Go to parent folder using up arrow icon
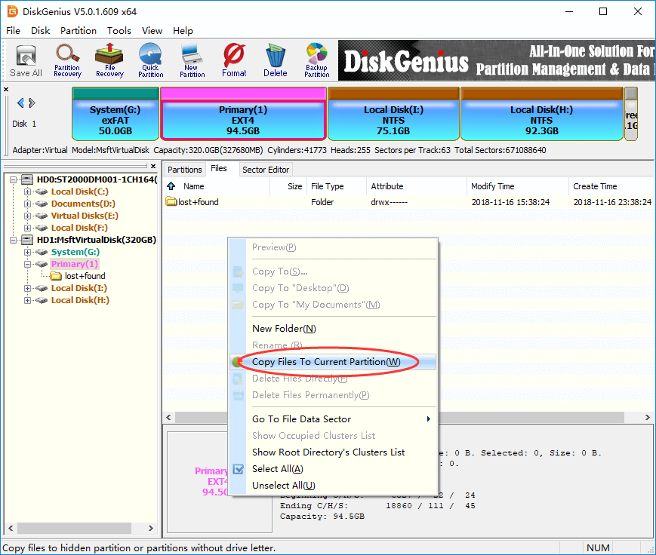This screenshot has height=555, width=656. (171, 186)
